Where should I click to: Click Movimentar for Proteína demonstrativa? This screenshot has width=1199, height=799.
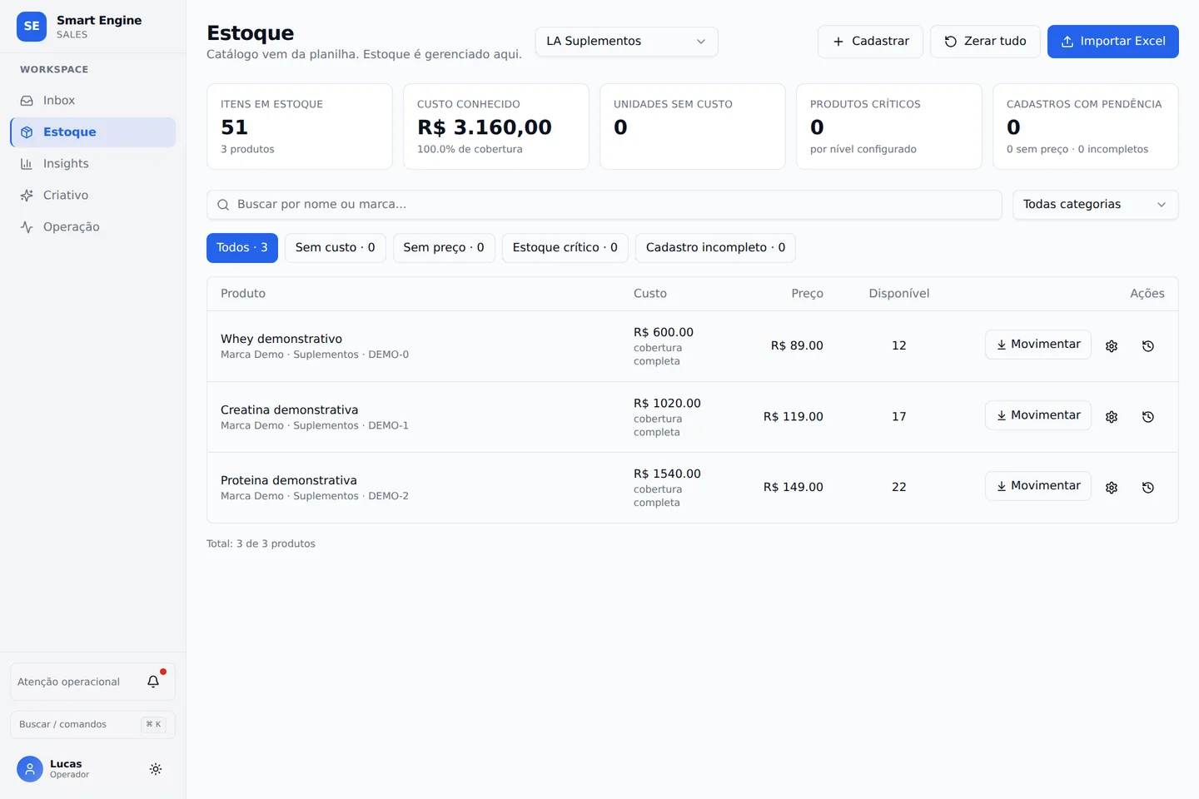pos(1038,486)
